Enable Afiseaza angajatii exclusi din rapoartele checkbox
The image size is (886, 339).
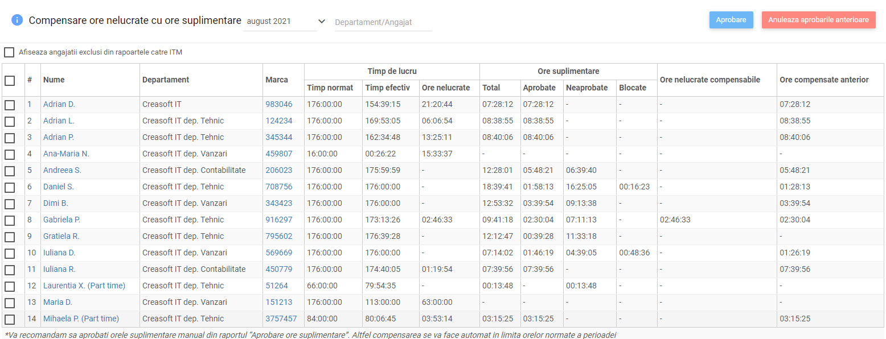point(9,52)
